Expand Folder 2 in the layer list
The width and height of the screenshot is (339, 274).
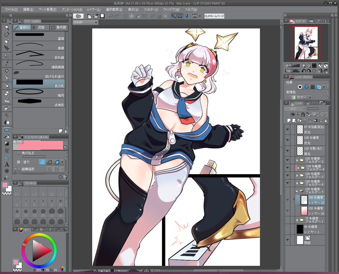coord(297,160)
